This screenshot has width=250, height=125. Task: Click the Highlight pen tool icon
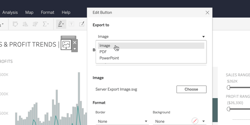(x=61, y=24)
